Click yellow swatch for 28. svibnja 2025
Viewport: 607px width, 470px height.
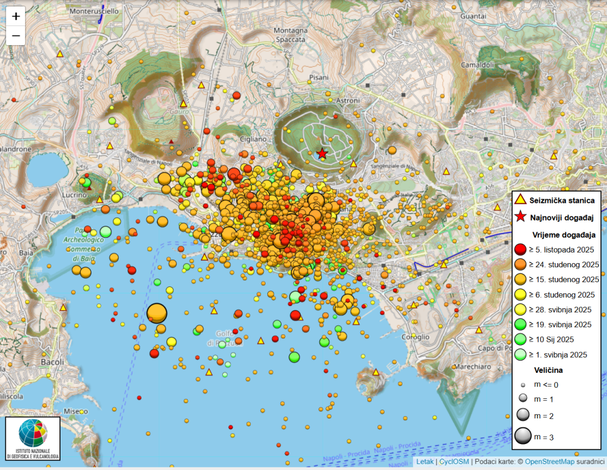click(522, 309)
